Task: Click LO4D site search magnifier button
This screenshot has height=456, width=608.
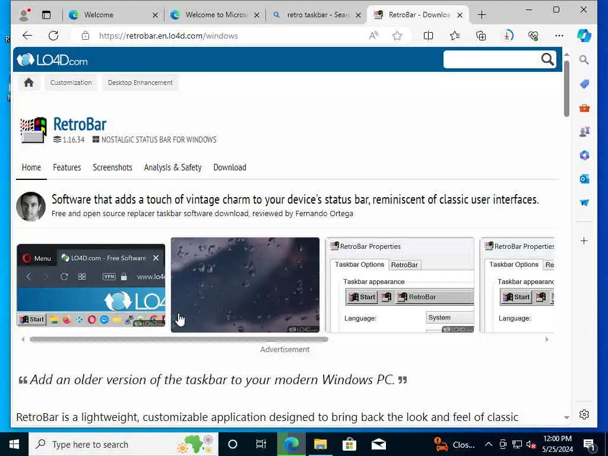Action: (547, 59)
